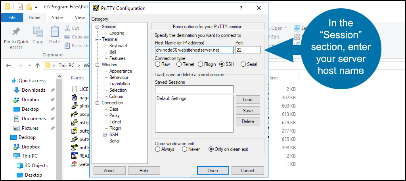Click the Save session button
The width and height of the screenshot is (406, 181).
click(x=248, y=111)
